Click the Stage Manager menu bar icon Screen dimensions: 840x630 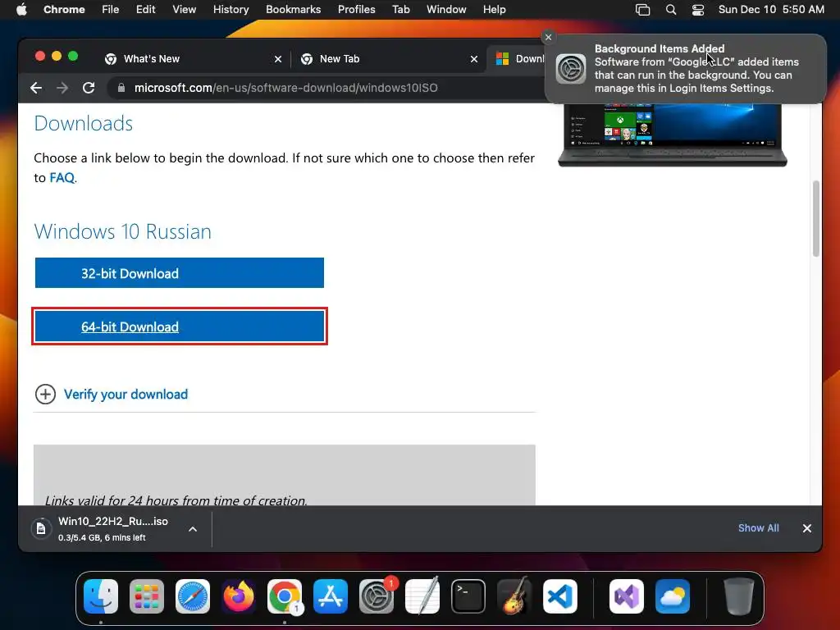click(642, 10)
